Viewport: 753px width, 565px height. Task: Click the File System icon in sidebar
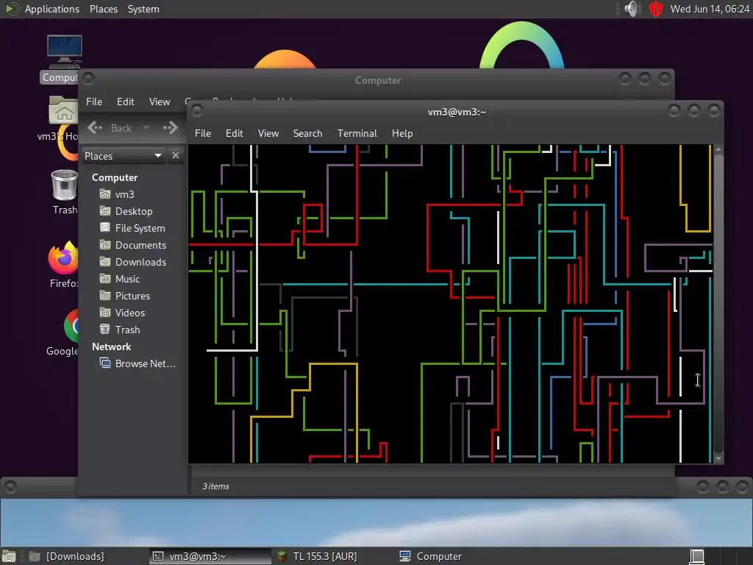pos(104,228)
